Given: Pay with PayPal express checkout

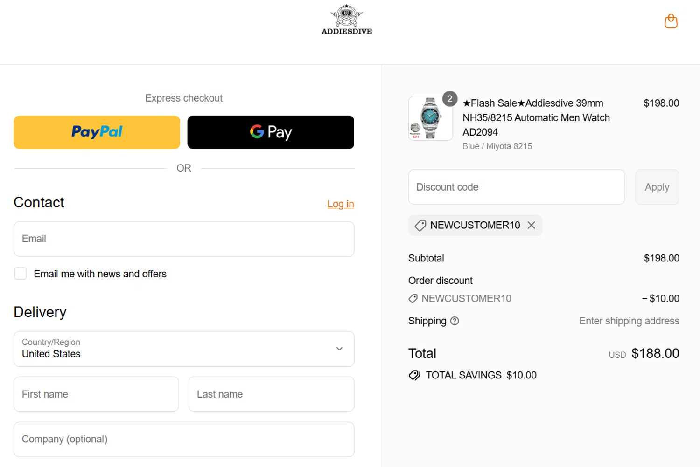Looking at the screenshot, I should pos(97,132).
